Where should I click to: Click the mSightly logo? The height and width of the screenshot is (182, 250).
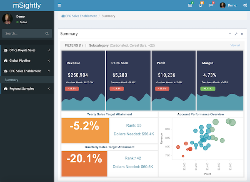[27, 5]
